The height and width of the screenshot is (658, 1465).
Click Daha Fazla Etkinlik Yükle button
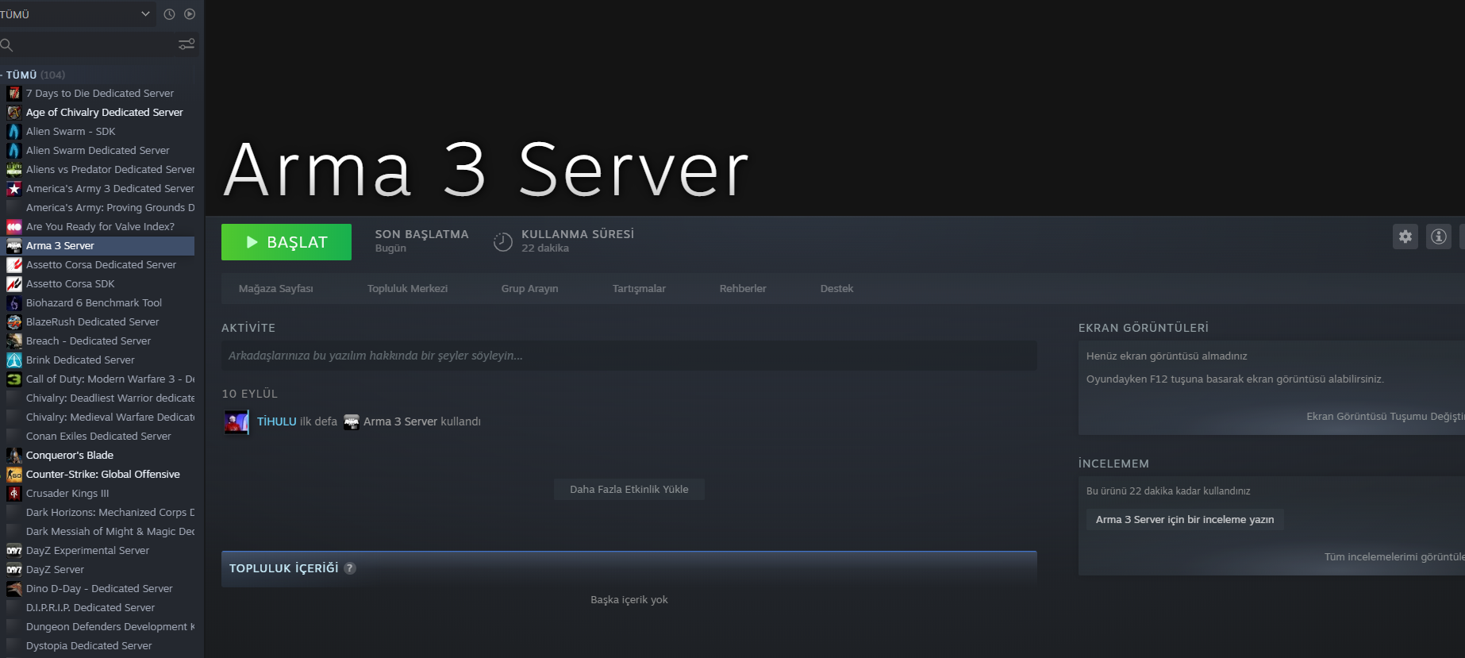click(x=629, y=490)
